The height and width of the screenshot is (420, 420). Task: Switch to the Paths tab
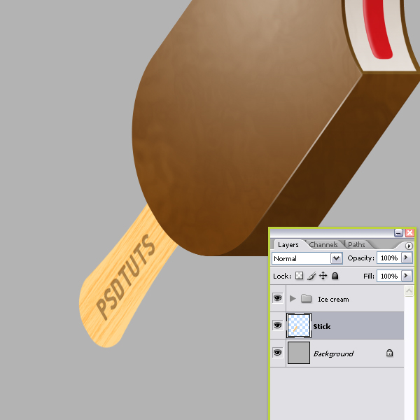(x=356, y=244)
